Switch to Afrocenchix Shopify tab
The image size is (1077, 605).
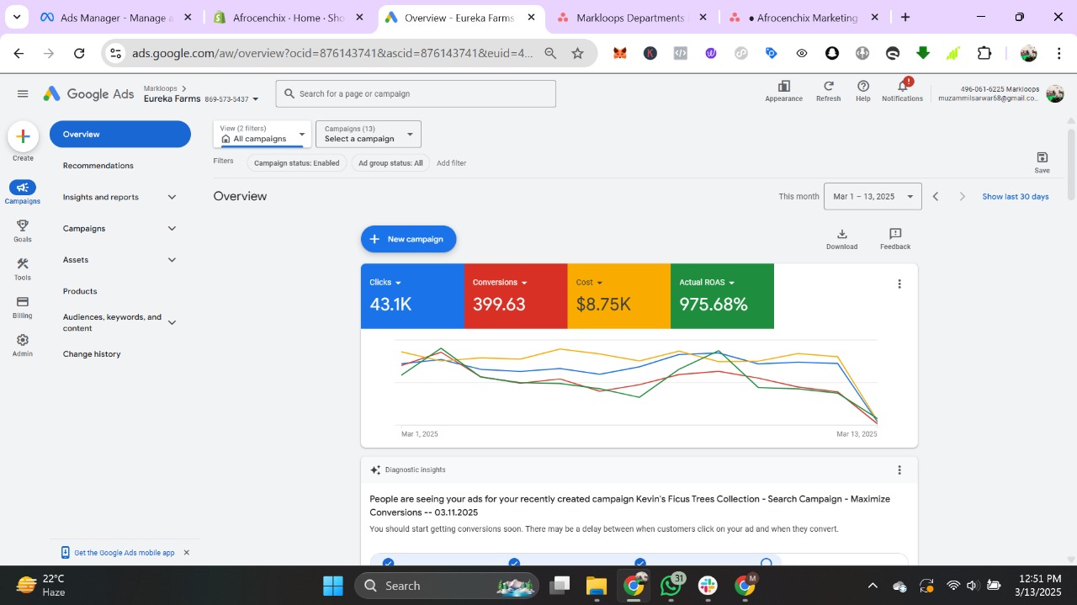coord(288,18)
